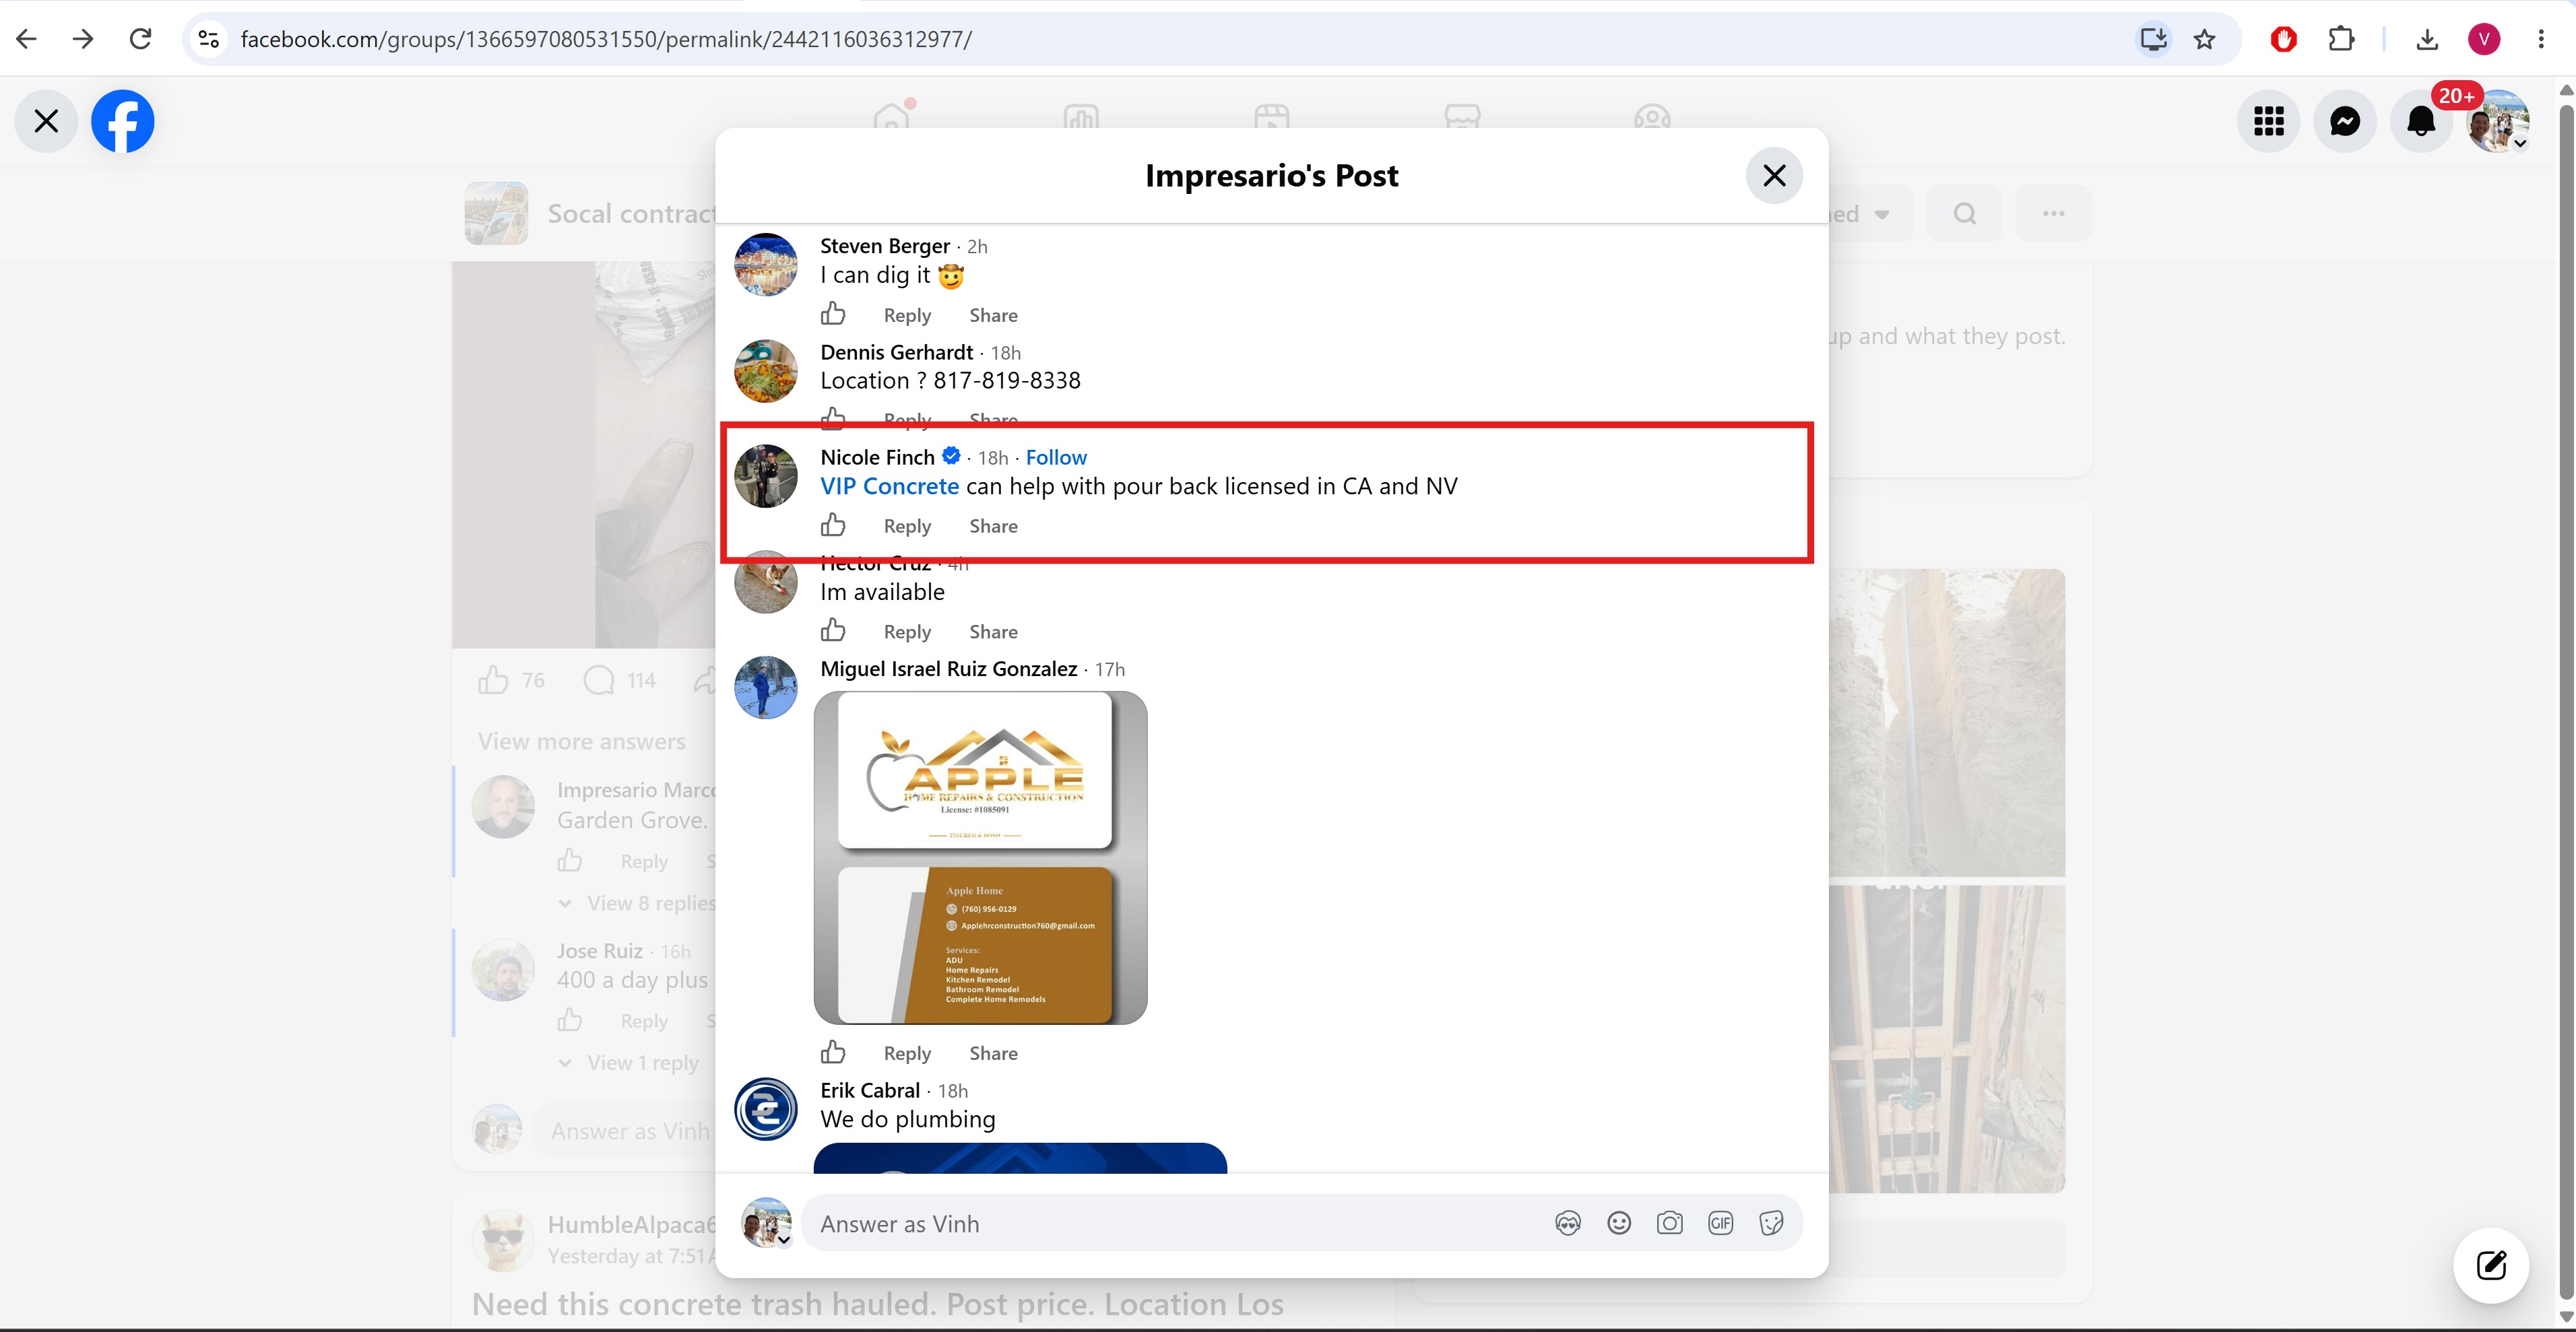Click the new message compose button
2576x1332 pixels.
[x=2491, y=1265]
